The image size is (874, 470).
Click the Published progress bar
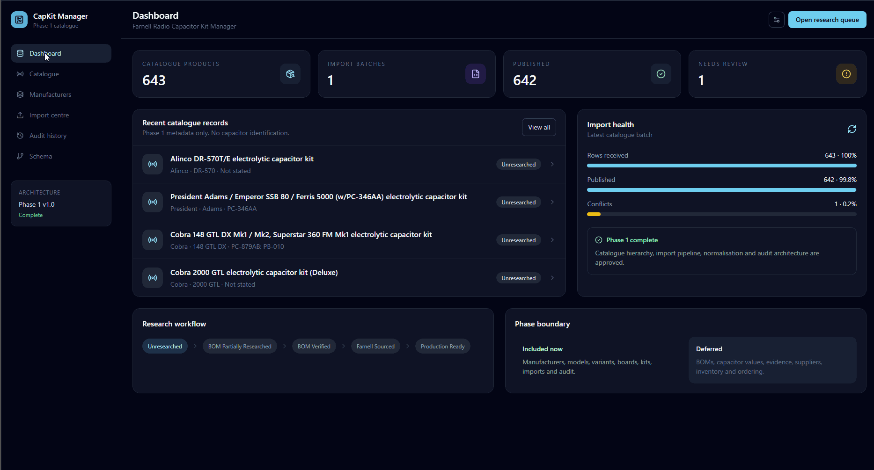(x=722, y=190)
